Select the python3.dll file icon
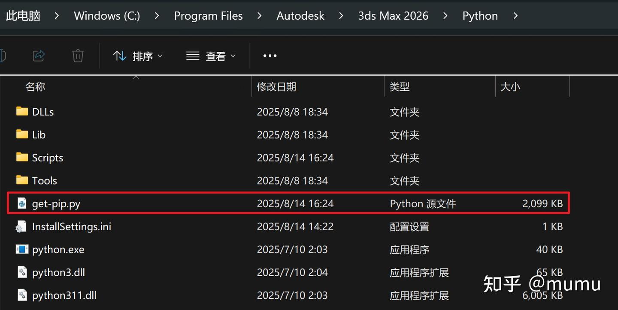Image resolution: width=618 pixels, height=310 pixels. (22, 272)
